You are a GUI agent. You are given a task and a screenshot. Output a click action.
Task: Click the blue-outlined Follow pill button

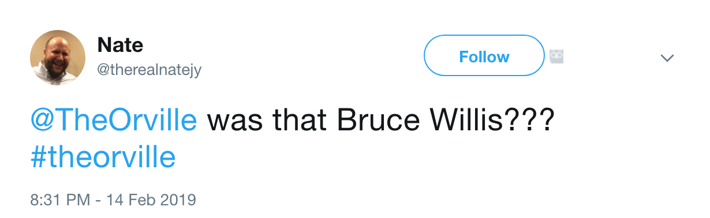pyautogui.click(x=484, y=57)
